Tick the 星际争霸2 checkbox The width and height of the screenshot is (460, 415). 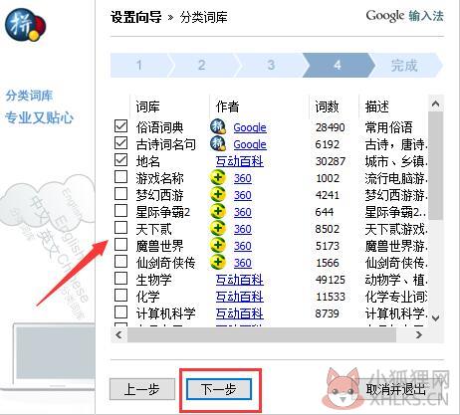(x=120, y=211)
